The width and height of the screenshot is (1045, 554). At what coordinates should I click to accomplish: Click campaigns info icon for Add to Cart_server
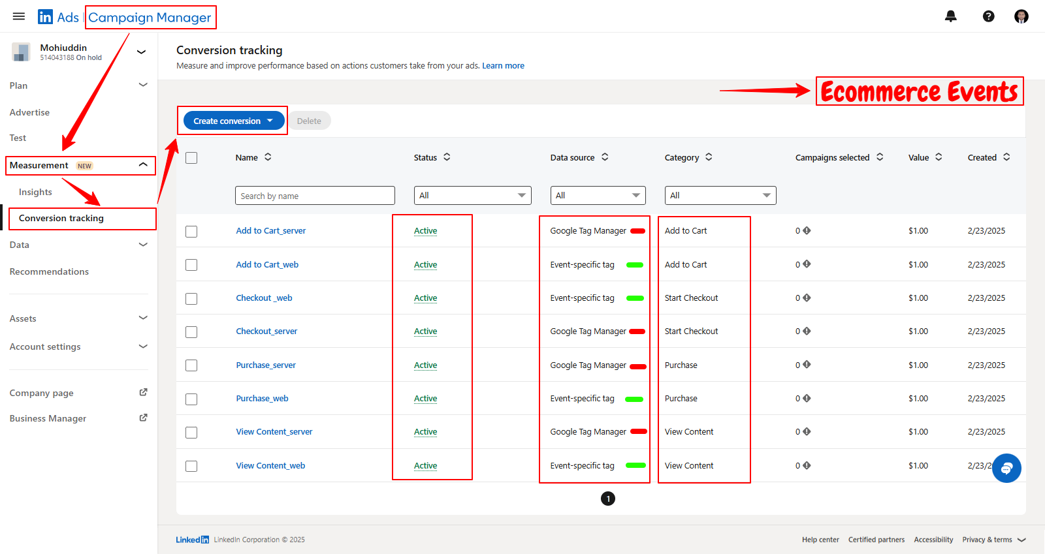[807, 230]
